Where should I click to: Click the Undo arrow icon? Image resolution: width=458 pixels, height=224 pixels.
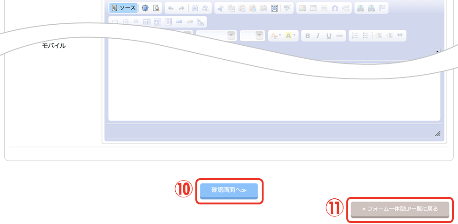click(x=171, y=8)
